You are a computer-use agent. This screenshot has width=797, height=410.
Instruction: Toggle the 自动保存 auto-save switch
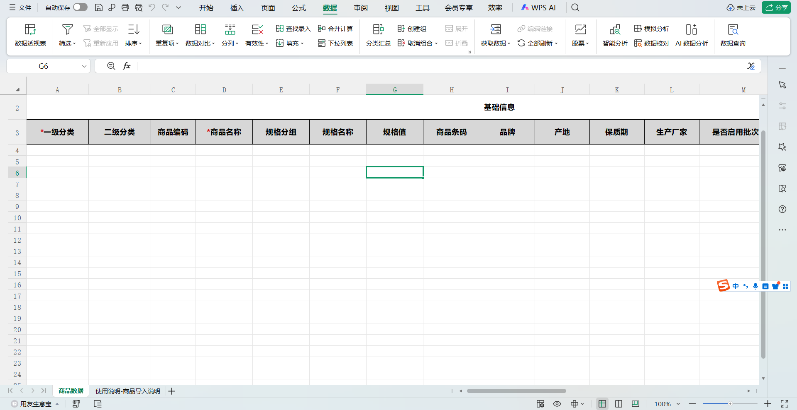click(81, 7)
